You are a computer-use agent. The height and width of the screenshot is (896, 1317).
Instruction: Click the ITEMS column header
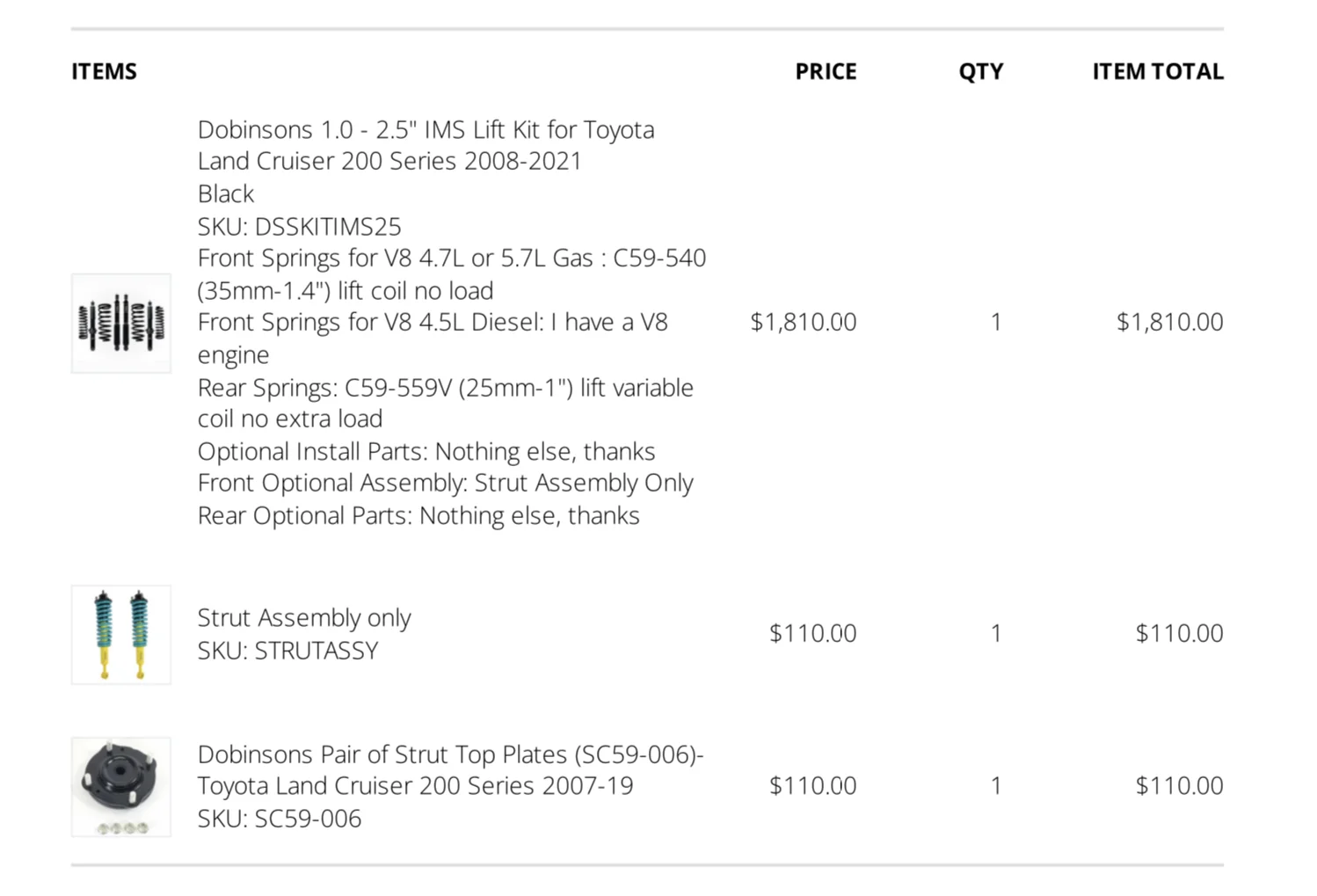[x=104, y=71]
